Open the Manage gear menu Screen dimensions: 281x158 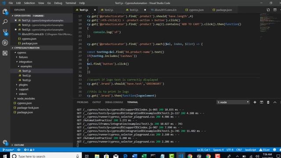coord(5,143)
